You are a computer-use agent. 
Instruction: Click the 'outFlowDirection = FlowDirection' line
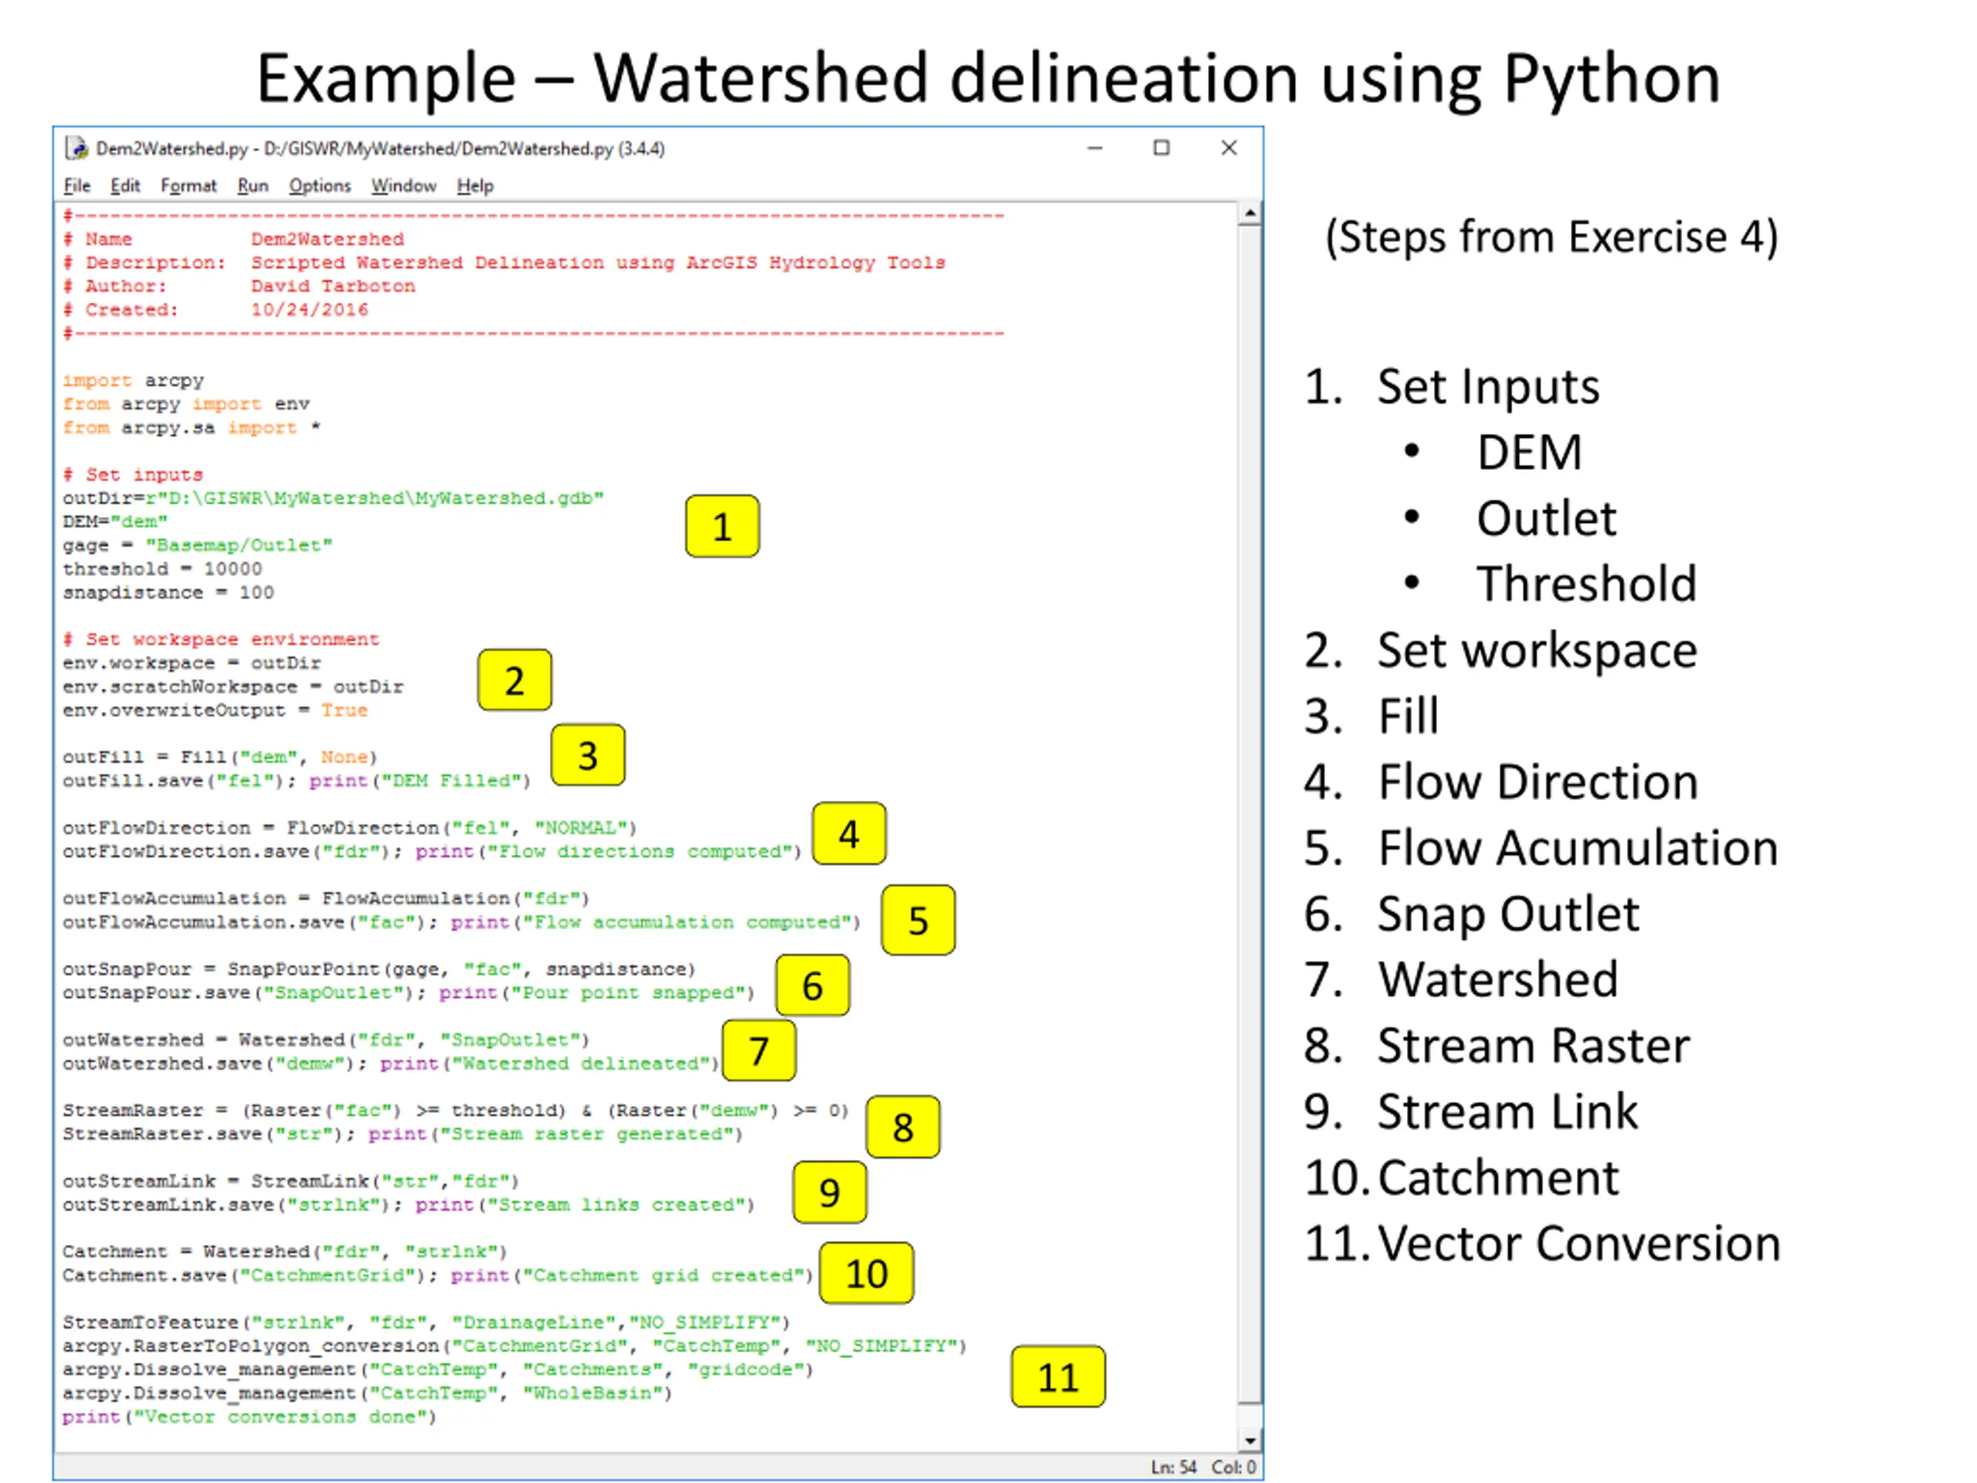tap(350, 828)
